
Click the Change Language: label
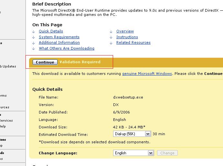click(x=58, y=153)
